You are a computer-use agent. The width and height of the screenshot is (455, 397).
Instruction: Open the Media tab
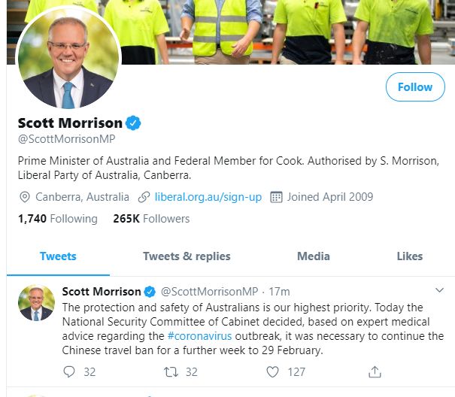pyautogui.click(x=314, y=256)
